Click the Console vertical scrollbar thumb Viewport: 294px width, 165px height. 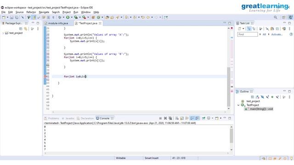(x=232, y=136)
